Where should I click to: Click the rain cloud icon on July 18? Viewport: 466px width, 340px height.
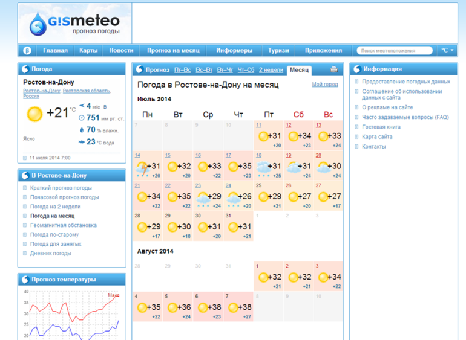pos(263,167)
